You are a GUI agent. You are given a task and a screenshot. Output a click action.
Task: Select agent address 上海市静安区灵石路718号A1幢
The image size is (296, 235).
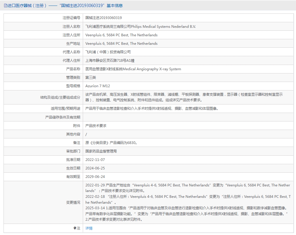(110, 61)
